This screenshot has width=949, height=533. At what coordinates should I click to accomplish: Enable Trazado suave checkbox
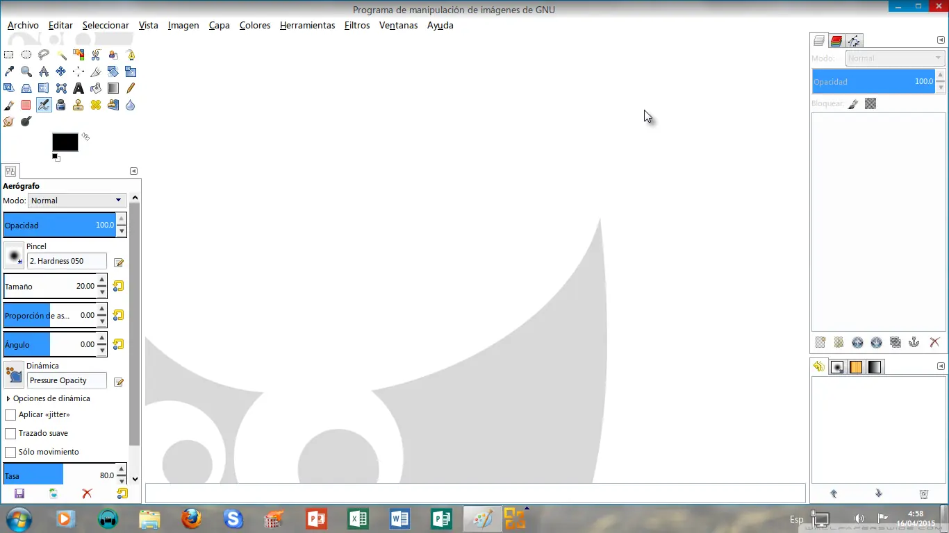click(10, 434)
